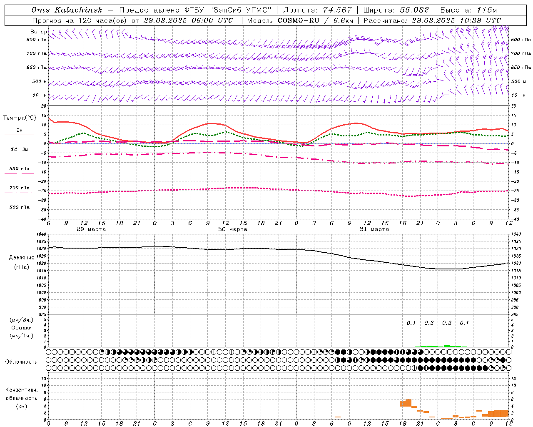Viewport: 533px width, 427px height.
Task: Select the red 2м temperature legend line
Action: 20,135
